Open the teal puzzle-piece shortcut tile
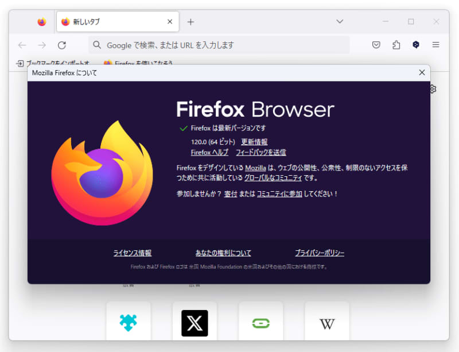Image resolution: width=459 pixels, height=352 pixels. (x=129, y=322)
